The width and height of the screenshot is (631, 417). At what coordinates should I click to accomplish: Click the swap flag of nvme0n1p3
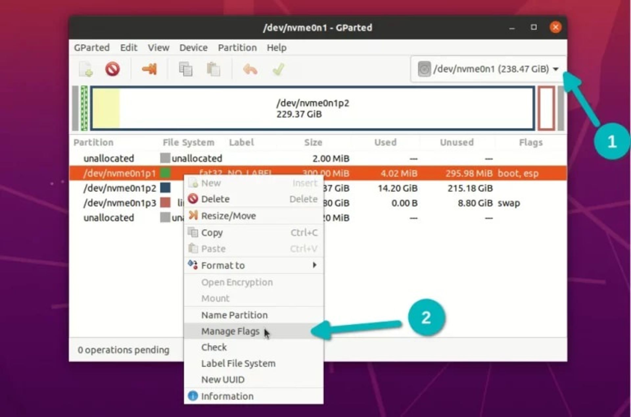tap(509, 203)
